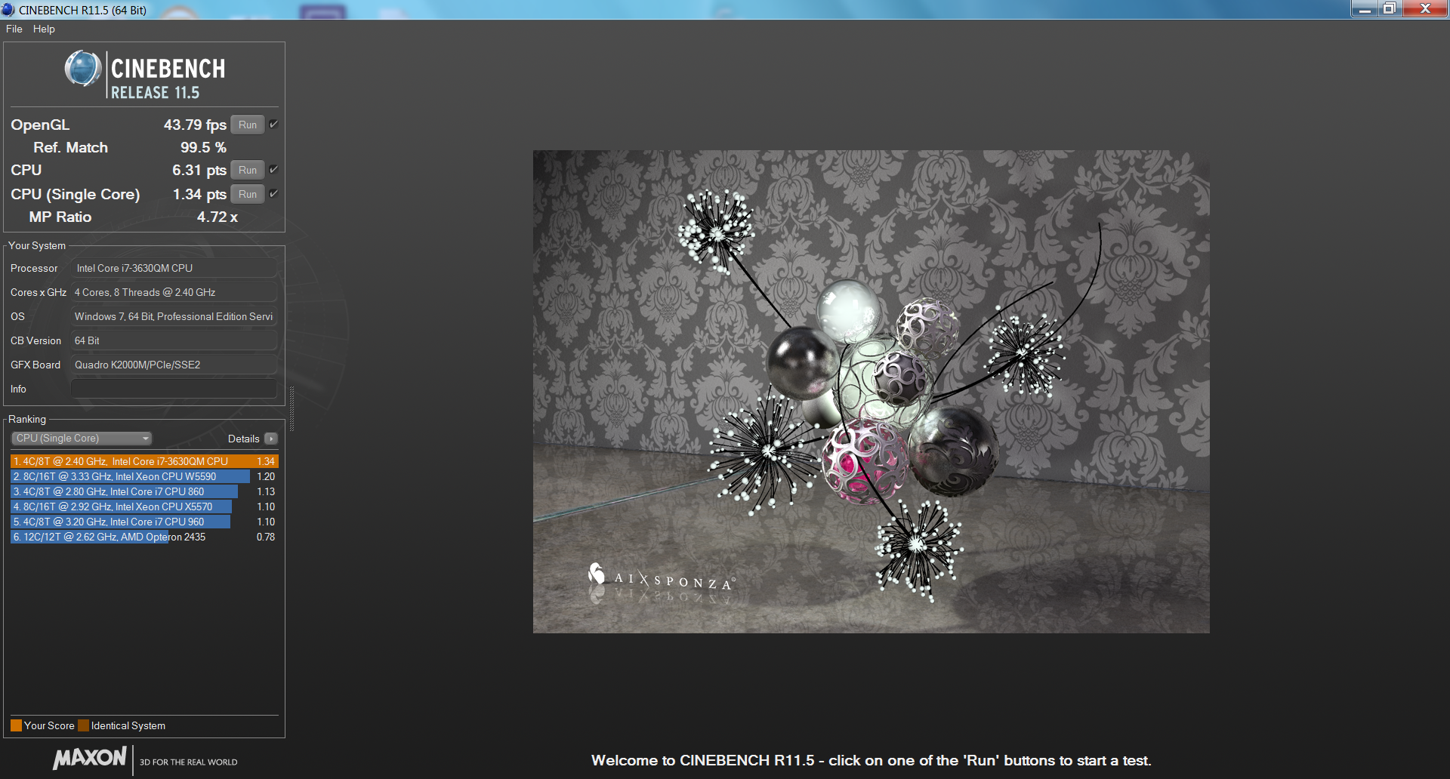Screen dimensions: 1450x779
Task: Restore down the CINEBENCH window
Action: point(1390,9)
